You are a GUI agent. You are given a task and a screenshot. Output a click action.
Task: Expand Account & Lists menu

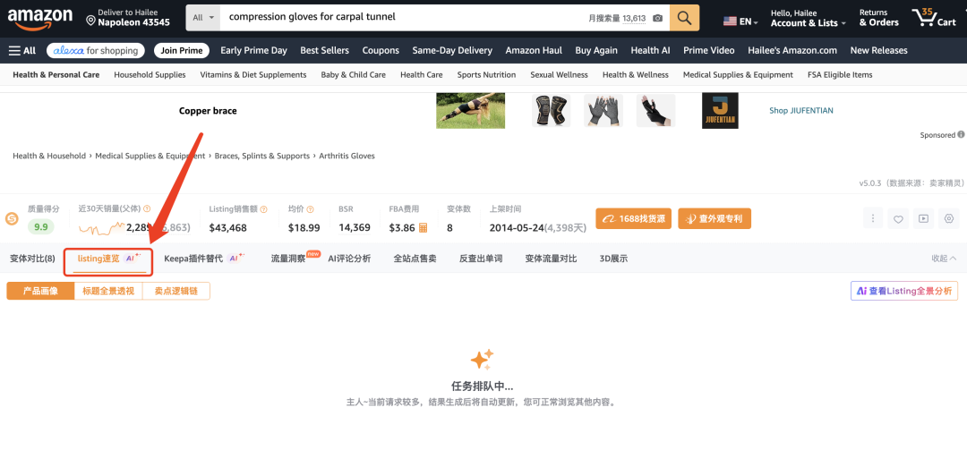[x=809, y=19]
